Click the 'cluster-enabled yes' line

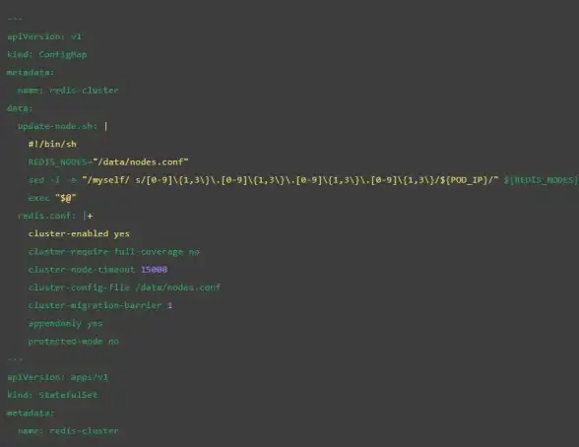[x=79, y=233]
